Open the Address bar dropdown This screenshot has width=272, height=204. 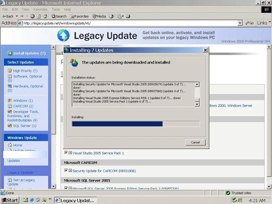[240, 23]
